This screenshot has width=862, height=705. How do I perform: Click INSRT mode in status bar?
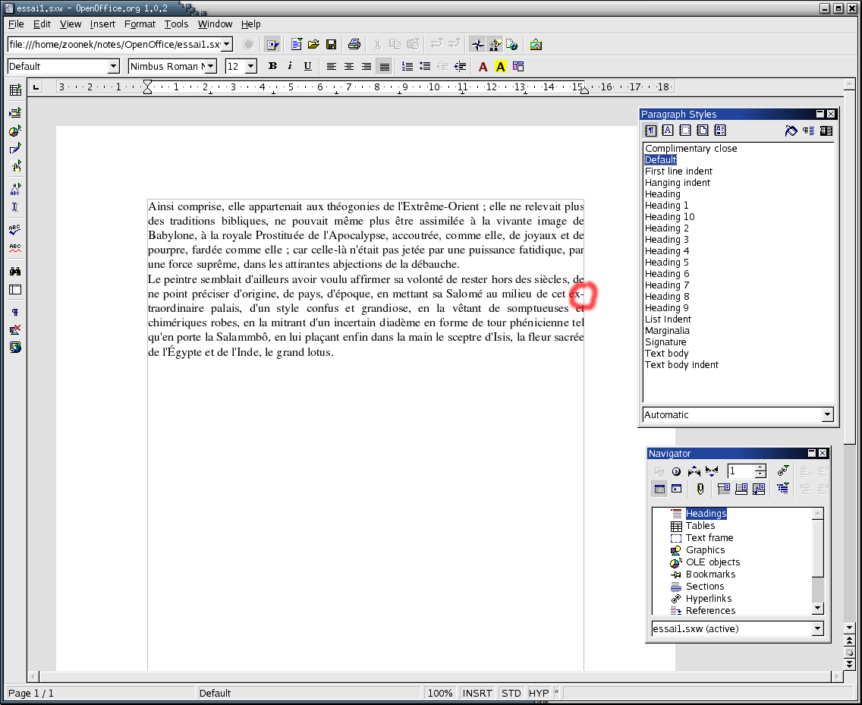pos(477,693)
